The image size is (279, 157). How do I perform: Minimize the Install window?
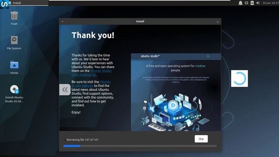click(x=218, y=22)
